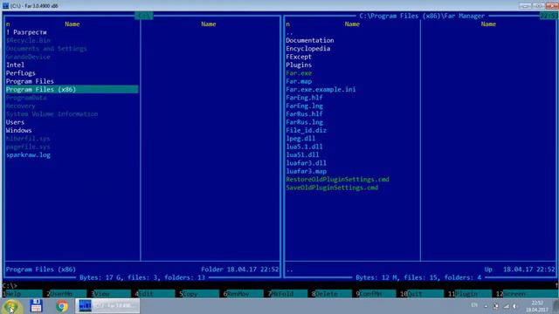Image resolution: width=559 pixels, height=314 pixels.
Task: Select the GrandeDevice folder
Action: (x=28, y=57)
